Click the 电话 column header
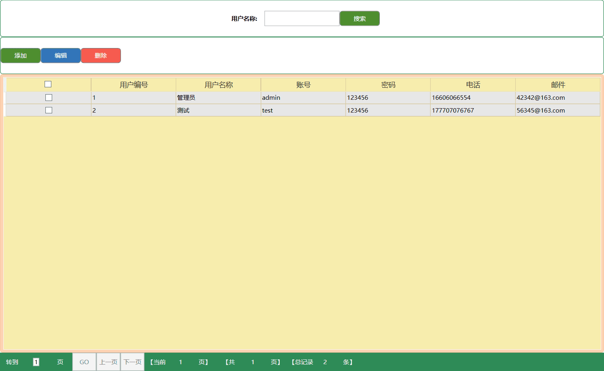 click(x=473, y=85)
